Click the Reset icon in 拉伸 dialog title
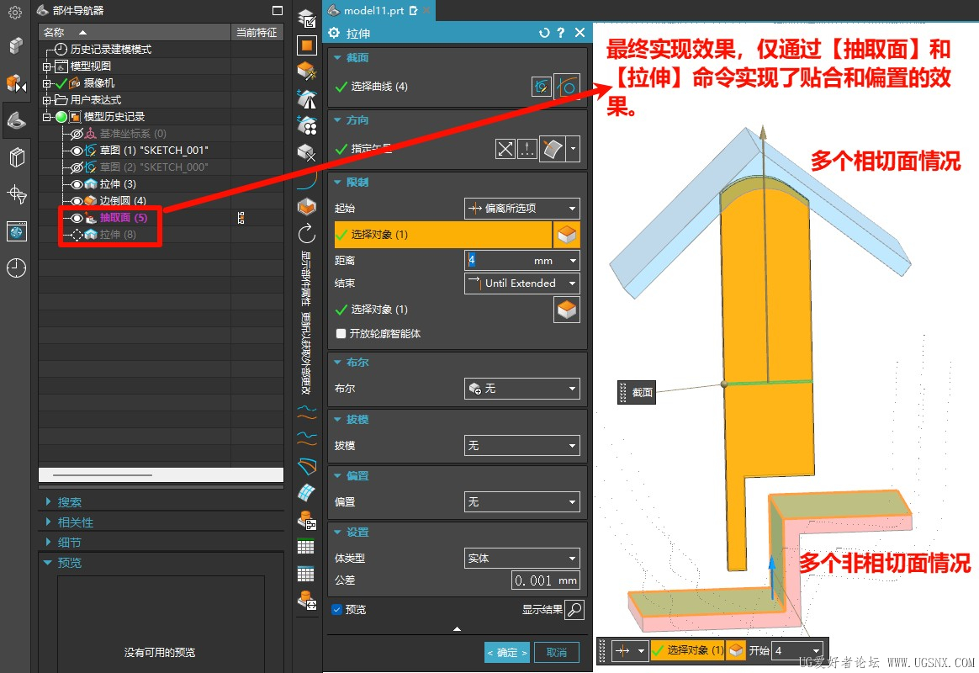 pyautogui.click(x=544, y=33)
